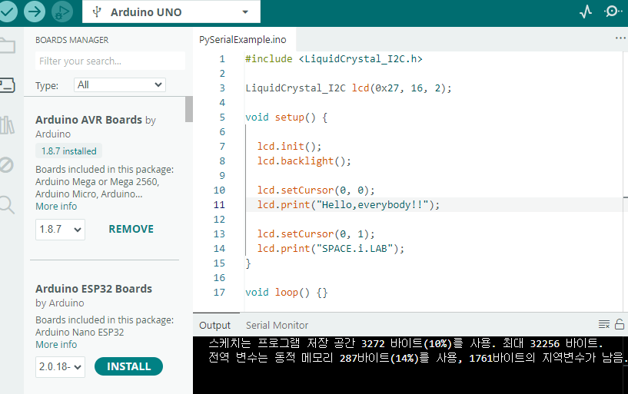Viewport: 628px width, 394px height.
Task: Switch to the Output panel tab
Action: (214, 325)
